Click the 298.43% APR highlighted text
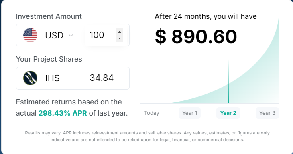This screenshot has width=293, height=154. (63, 113)
